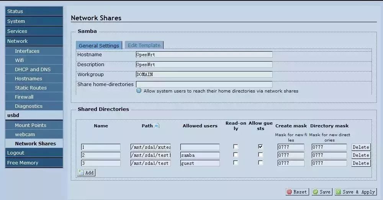Open Mount Points under usbd
Image resolution: width=383 pixels, height=200 pixels.
point(31,125)
